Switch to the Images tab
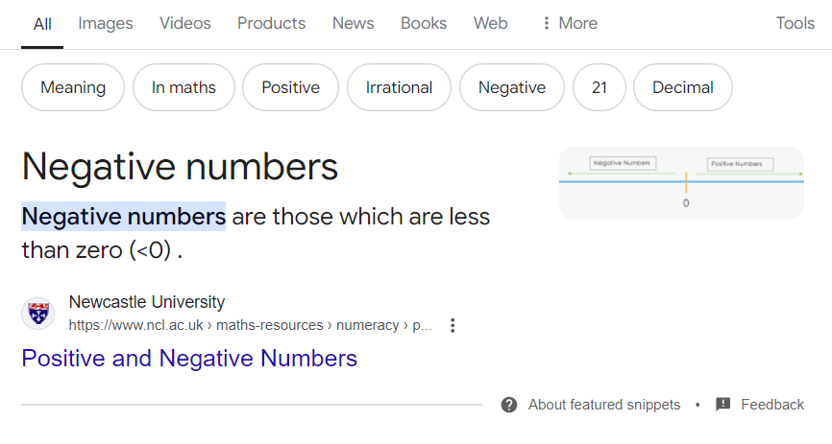 coord(106,23)
